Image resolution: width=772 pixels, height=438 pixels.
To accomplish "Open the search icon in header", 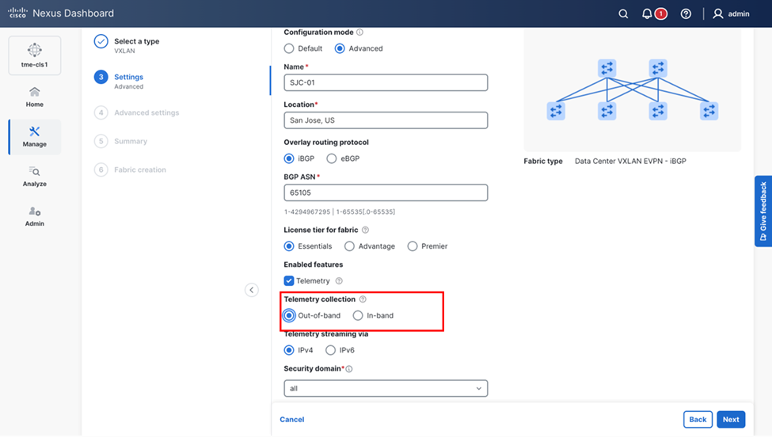I will (x=623, y=13).
